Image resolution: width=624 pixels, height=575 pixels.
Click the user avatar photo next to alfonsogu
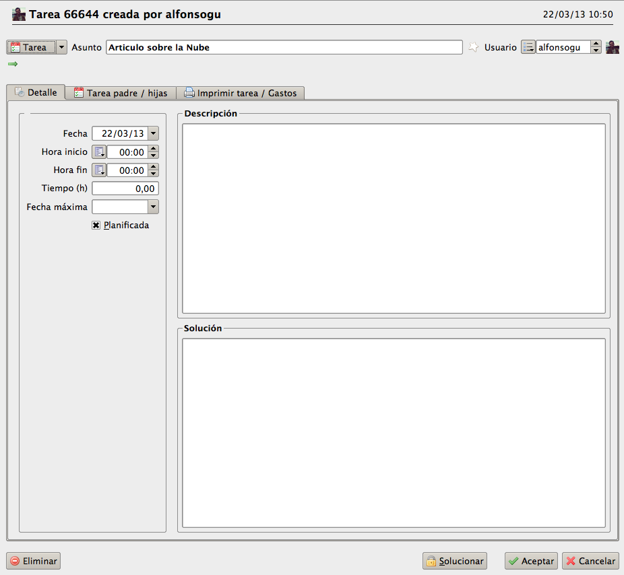[613, 47]
